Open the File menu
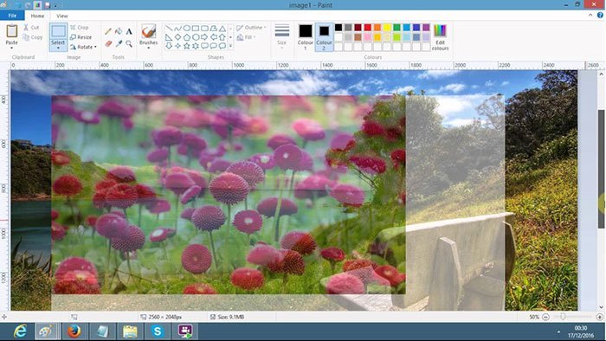This screenshot has height=341, width=606. pos(12,16)
